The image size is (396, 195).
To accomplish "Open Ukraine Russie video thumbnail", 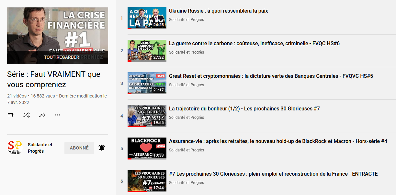I will (147, 18).
